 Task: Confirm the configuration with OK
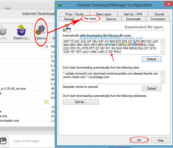coord(139,140)
